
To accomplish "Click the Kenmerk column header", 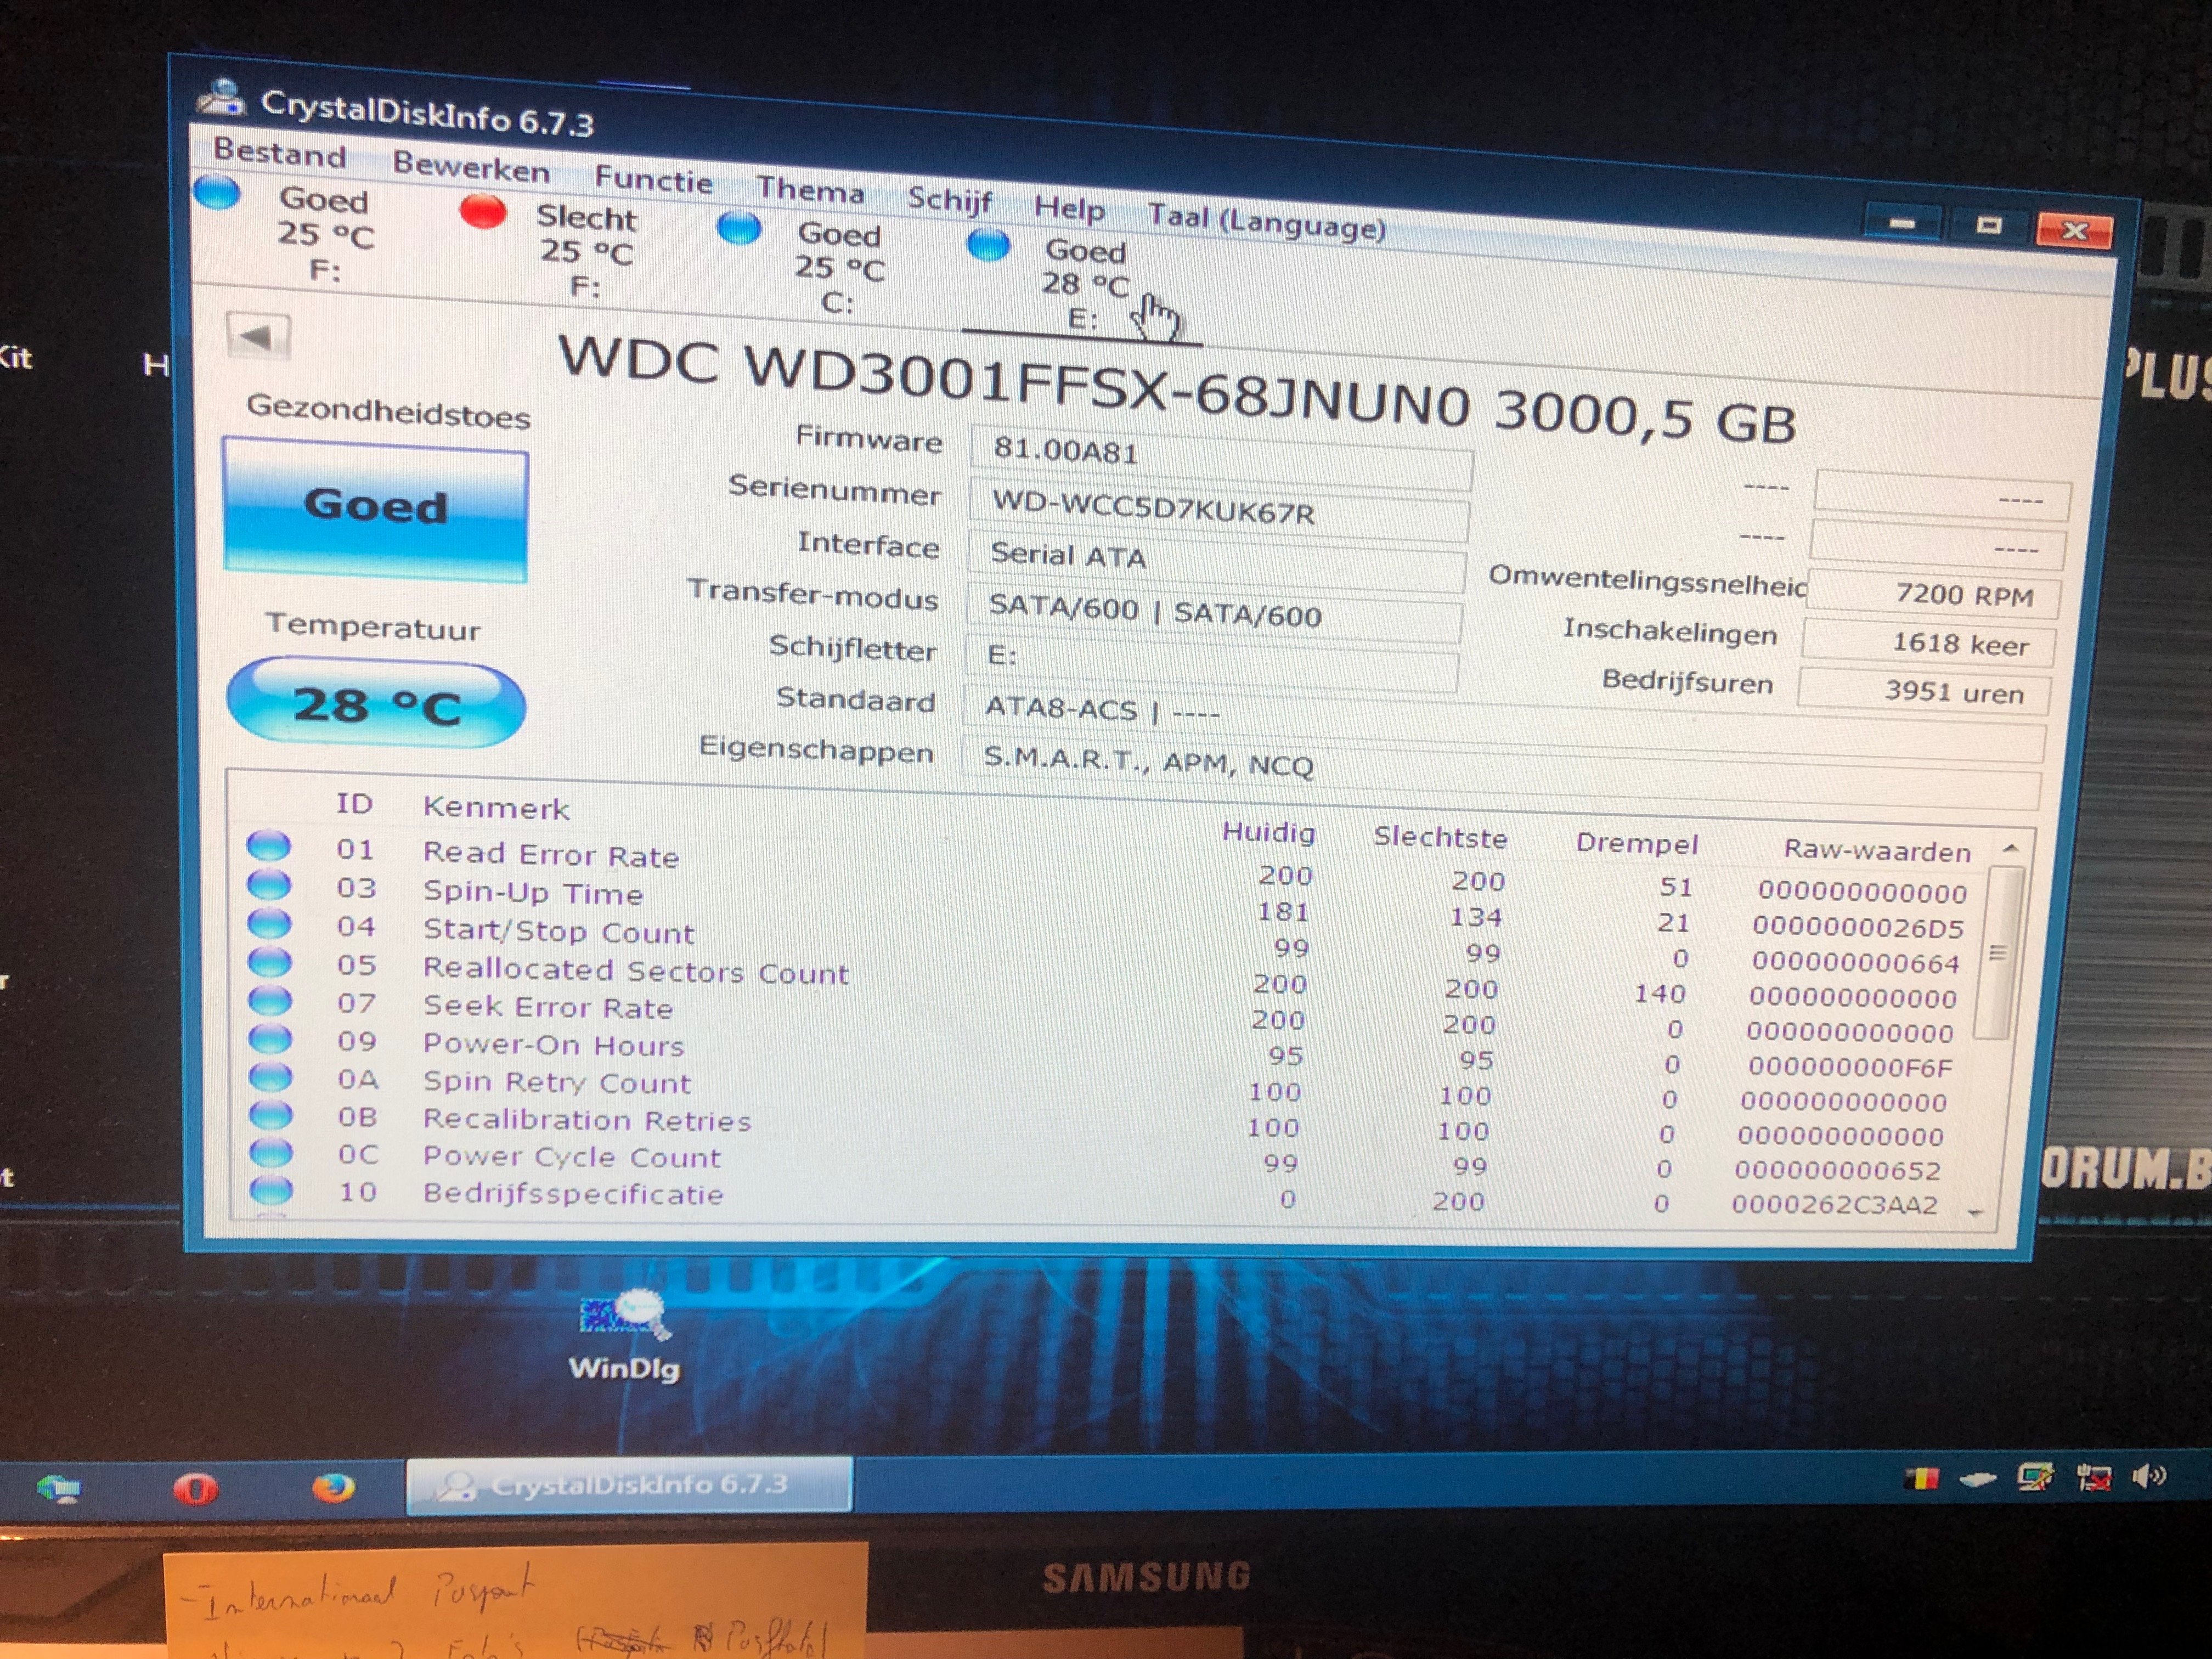I will tap(495, 807).
